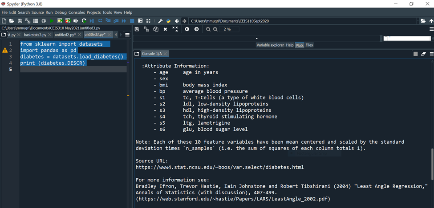Click the plot zoom percentage field
This screenshot has width=434, height=208.
228,29
